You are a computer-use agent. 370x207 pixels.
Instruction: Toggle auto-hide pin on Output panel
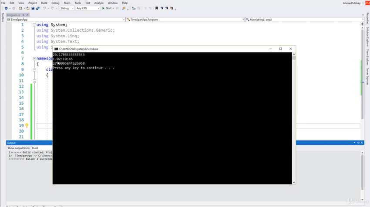tap(358, 143)
